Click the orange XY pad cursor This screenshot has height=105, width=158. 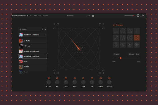(x=79, y=49)
